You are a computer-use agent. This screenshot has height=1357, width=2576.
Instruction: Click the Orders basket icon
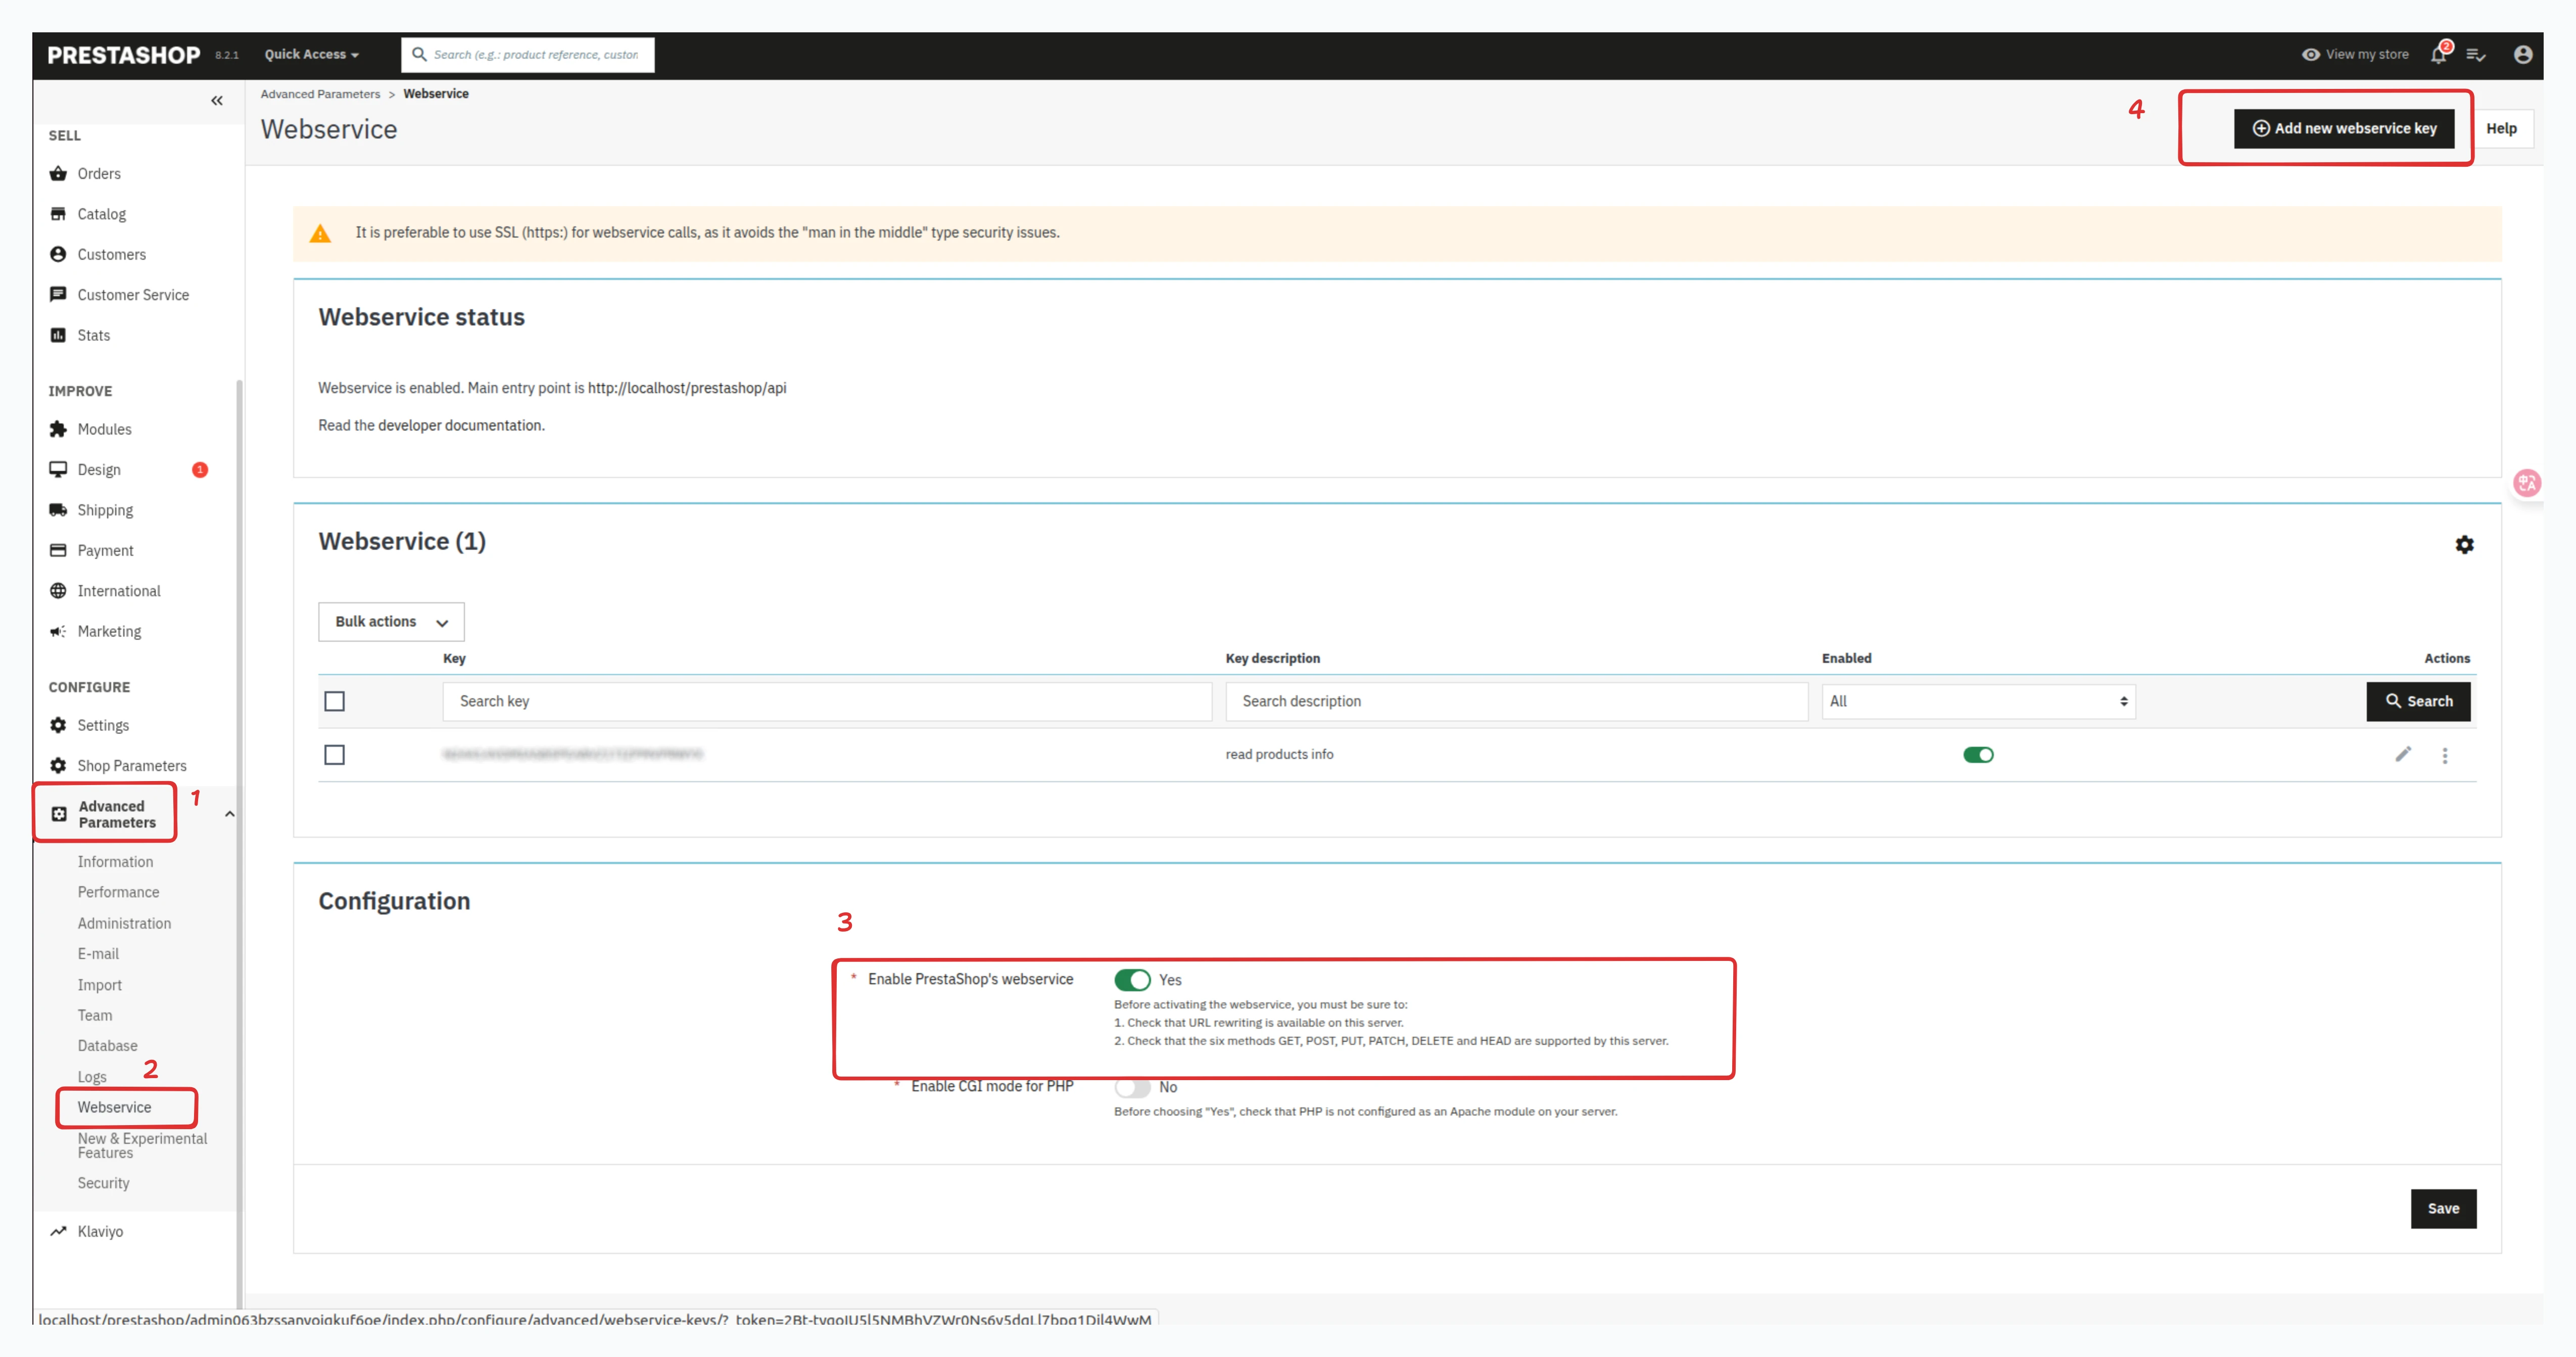(58, 173)
